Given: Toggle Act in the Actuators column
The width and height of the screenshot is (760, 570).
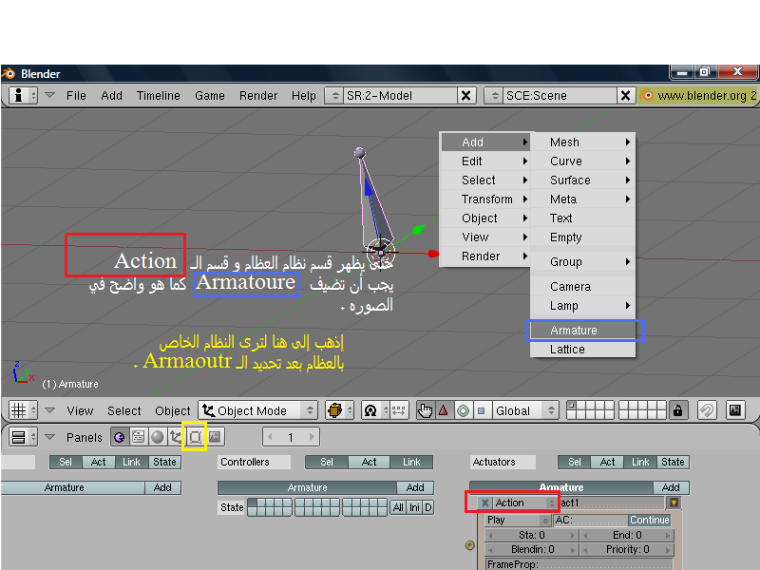Looking at the screenshot, I should click(x=607, y=462).
